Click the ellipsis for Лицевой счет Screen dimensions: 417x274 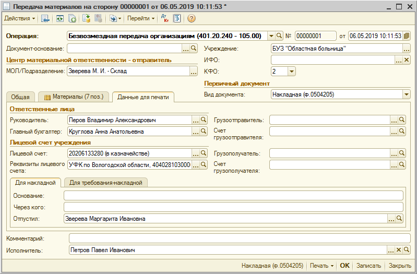(x=196, y=153)
